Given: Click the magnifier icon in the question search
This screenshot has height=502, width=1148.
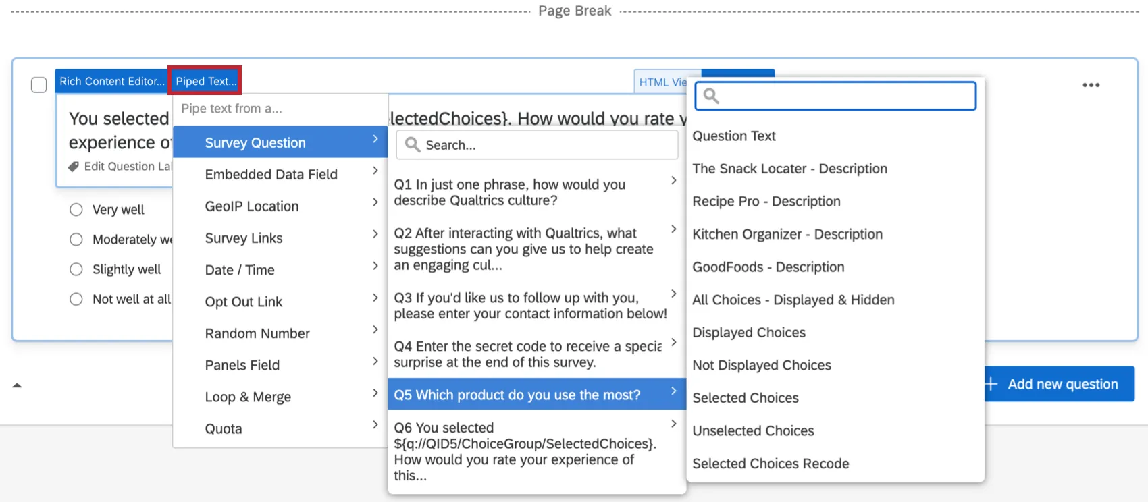Looking at the screenshot, I should coord(413,144).
